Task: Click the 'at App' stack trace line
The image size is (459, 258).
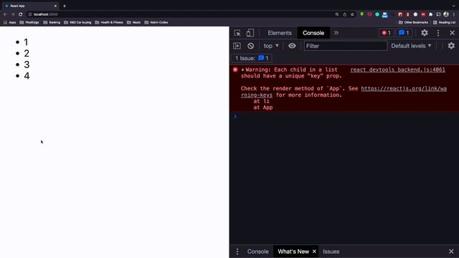Action: [263, 107]
